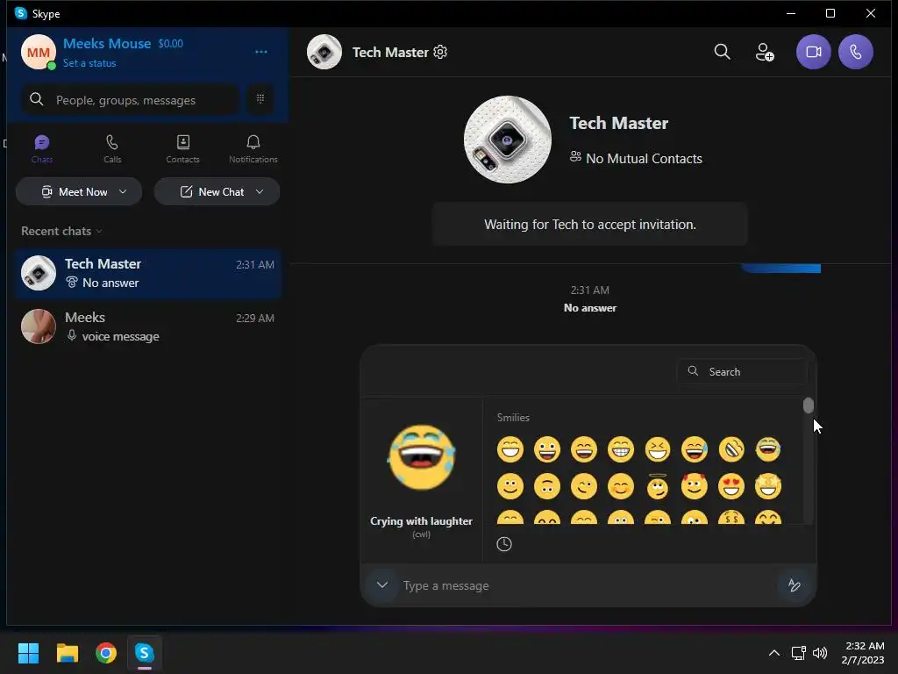
Task: Click the No Mutual Contacts text
Action: click(644, 159)
